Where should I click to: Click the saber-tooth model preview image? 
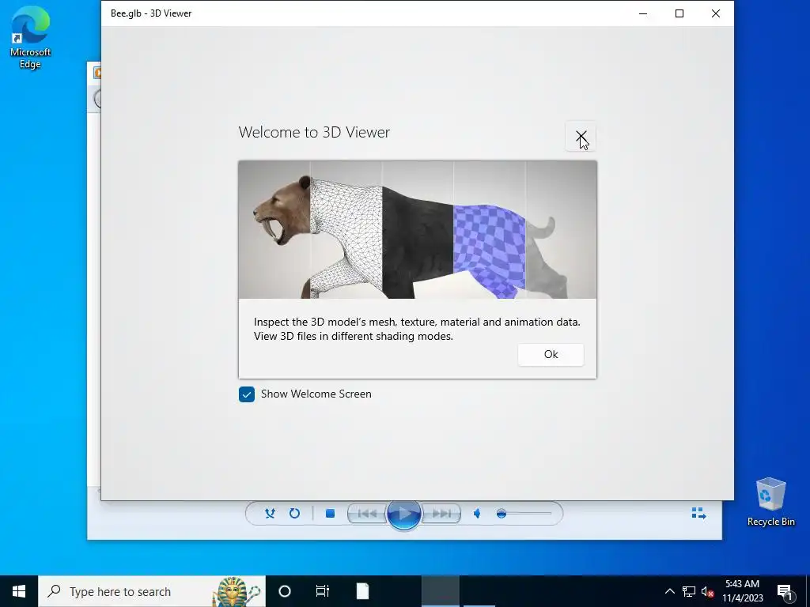tap(418, 230)
